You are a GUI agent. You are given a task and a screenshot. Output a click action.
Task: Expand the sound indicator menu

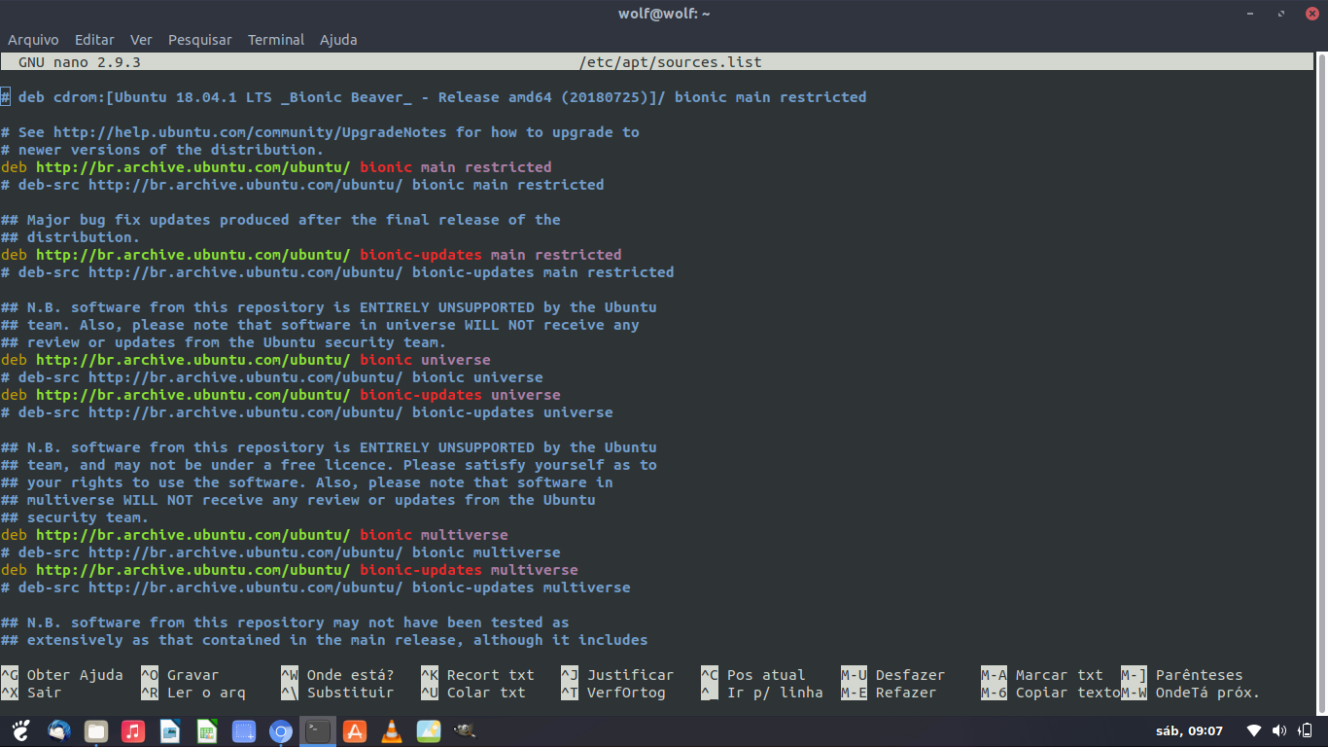click(1279, 729)
